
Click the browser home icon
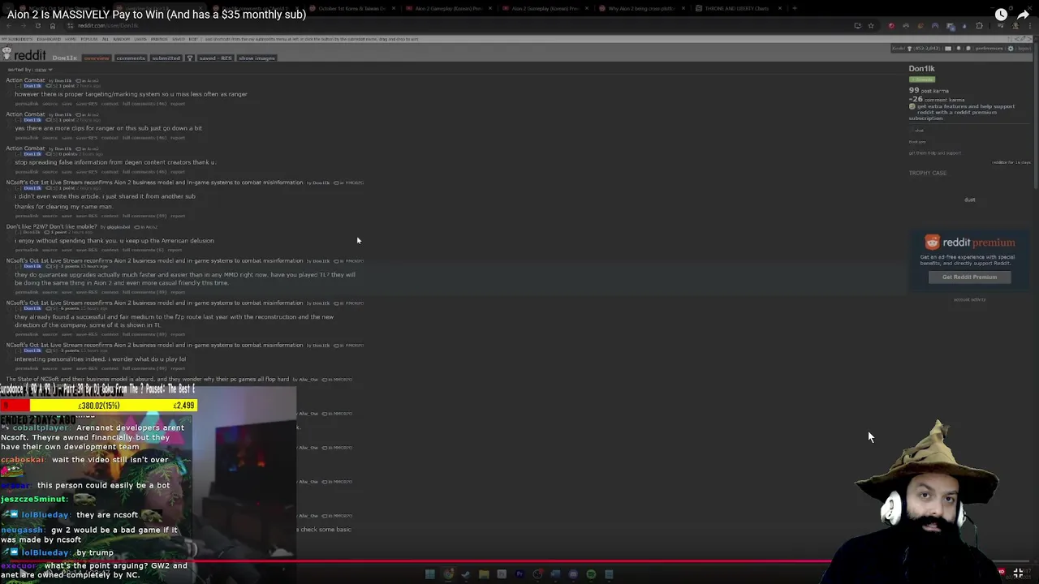tap(53, 26)
